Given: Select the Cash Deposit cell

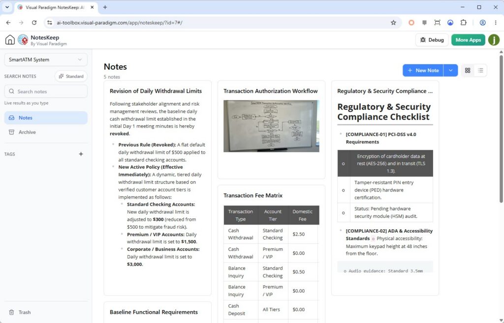Looking at the screenshot, I should pos(241,310).
